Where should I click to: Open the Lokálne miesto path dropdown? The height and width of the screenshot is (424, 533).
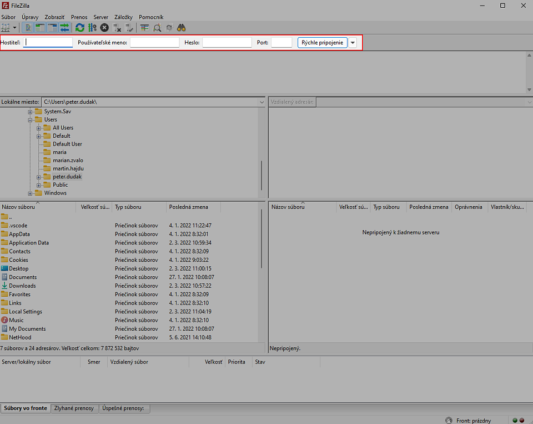(x=262, y=102)
